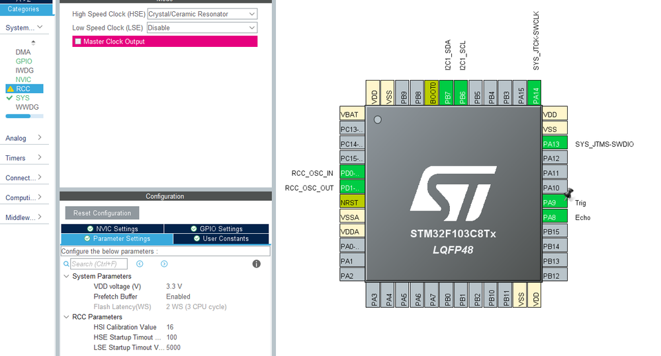
Task: Click the warning icon beside RCC
Action: [x=11, y=89]
